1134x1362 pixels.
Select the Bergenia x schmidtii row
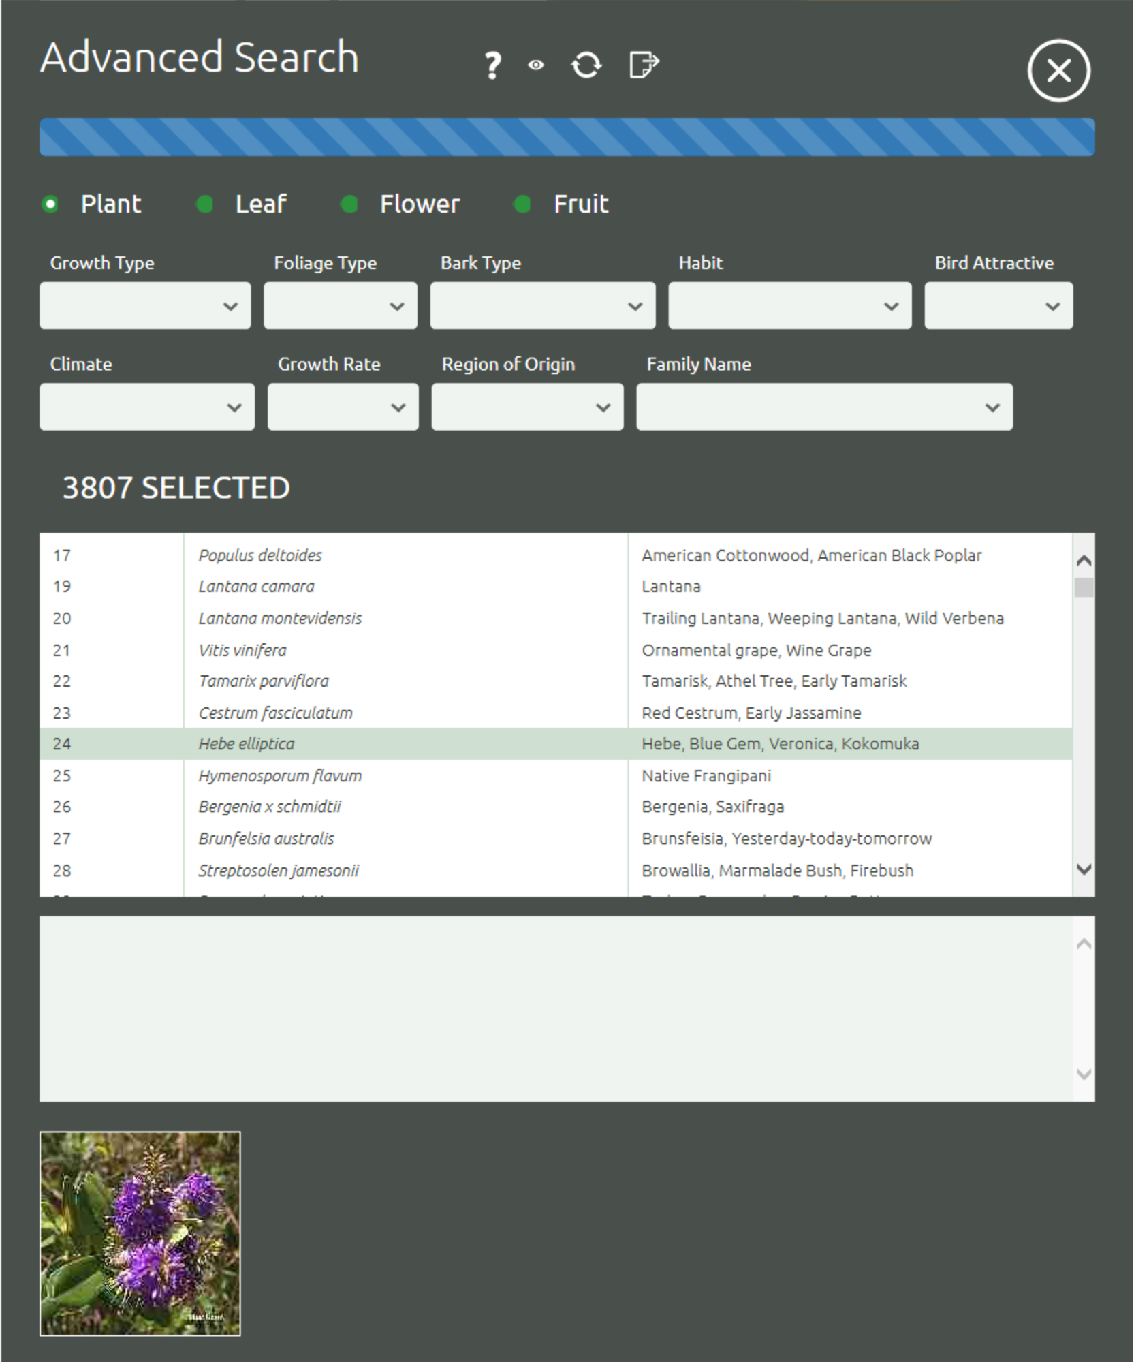[556, 807]
